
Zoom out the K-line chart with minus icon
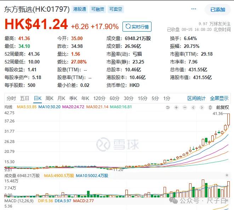tap(185, 107)
